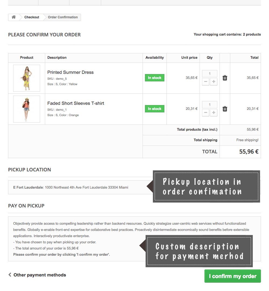Click the Order Confirmation breadcrumb
Screen dimensions: 269x291
tap(63, 17)
